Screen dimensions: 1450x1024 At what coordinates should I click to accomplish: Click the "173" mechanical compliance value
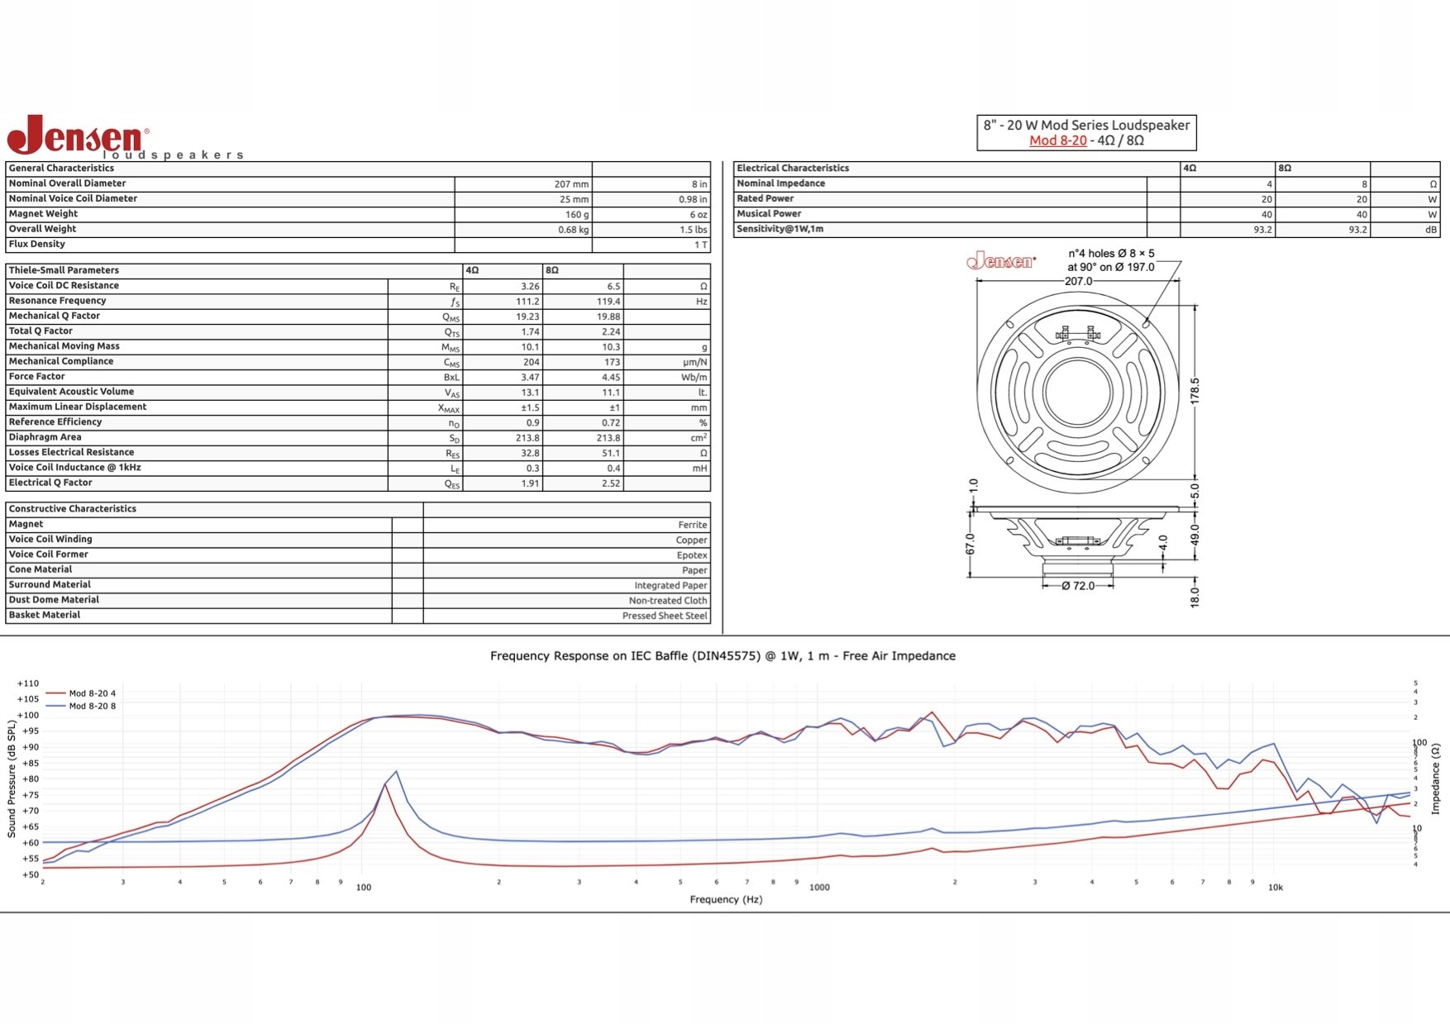[x=612, y=362]
